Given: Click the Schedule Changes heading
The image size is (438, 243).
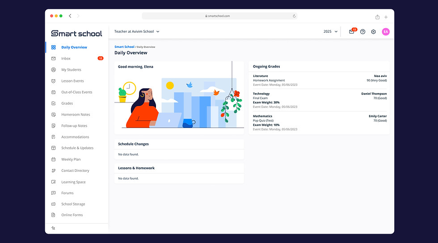Looking at the screenshot, I should click(x=133, y=144).
